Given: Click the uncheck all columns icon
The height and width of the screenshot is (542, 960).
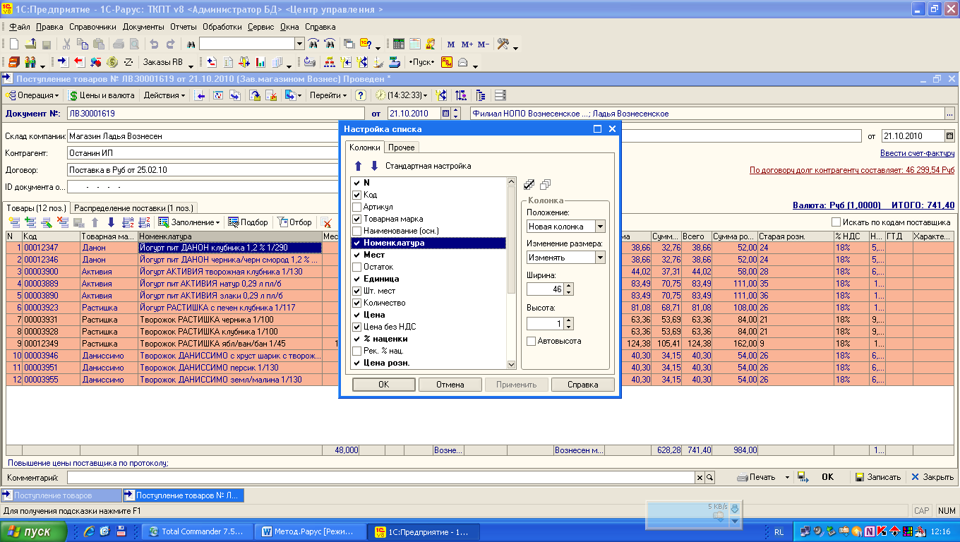Looking at the screenshot, I should pos(545,185).
